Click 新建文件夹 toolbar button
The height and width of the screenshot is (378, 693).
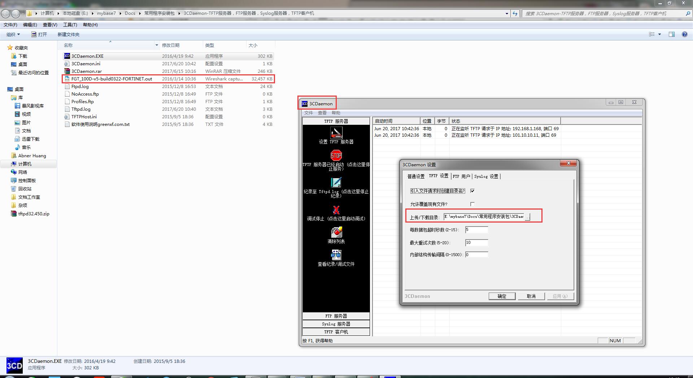[x=68, y=34]
